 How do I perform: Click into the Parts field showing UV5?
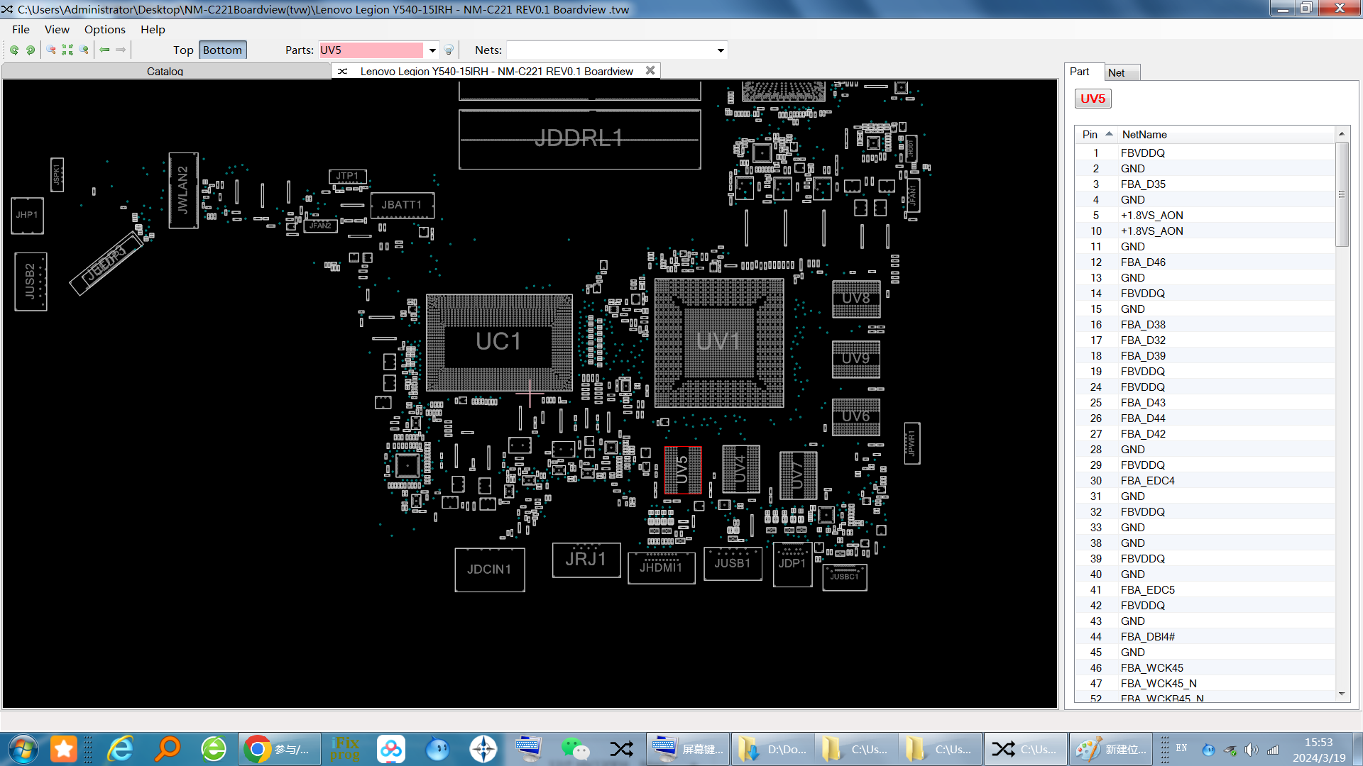coord(371,50)
